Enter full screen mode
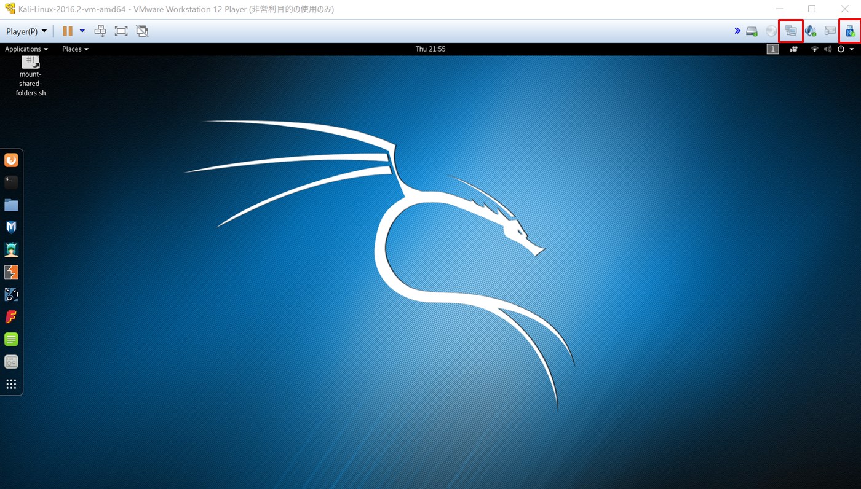This screenshot has height=489, width=861. (121, 31)
